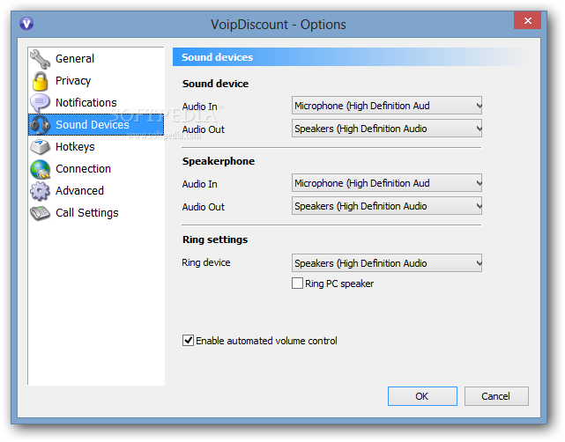Open the Connection settings page
The width and height of the screenshot is (565, 442).
96,169
